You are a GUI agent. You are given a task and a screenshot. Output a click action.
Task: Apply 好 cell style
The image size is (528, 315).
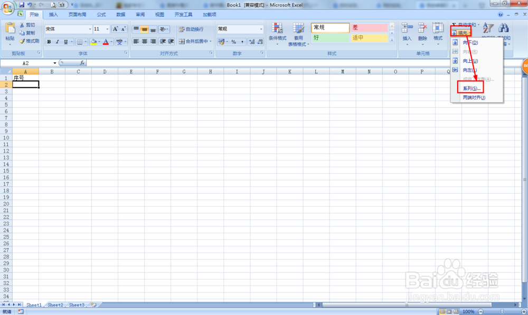pos(331,38)
